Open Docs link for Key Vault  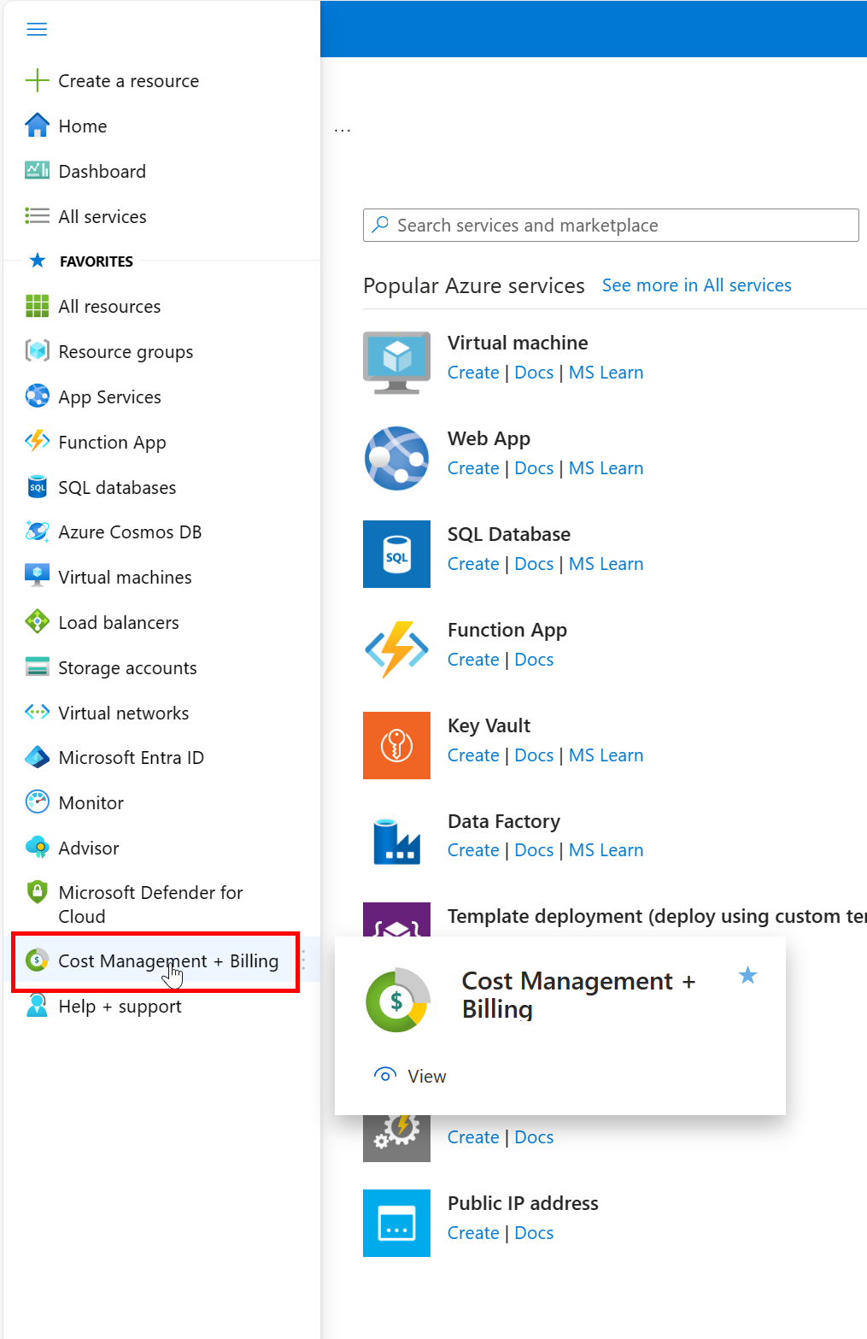point(534,755)
